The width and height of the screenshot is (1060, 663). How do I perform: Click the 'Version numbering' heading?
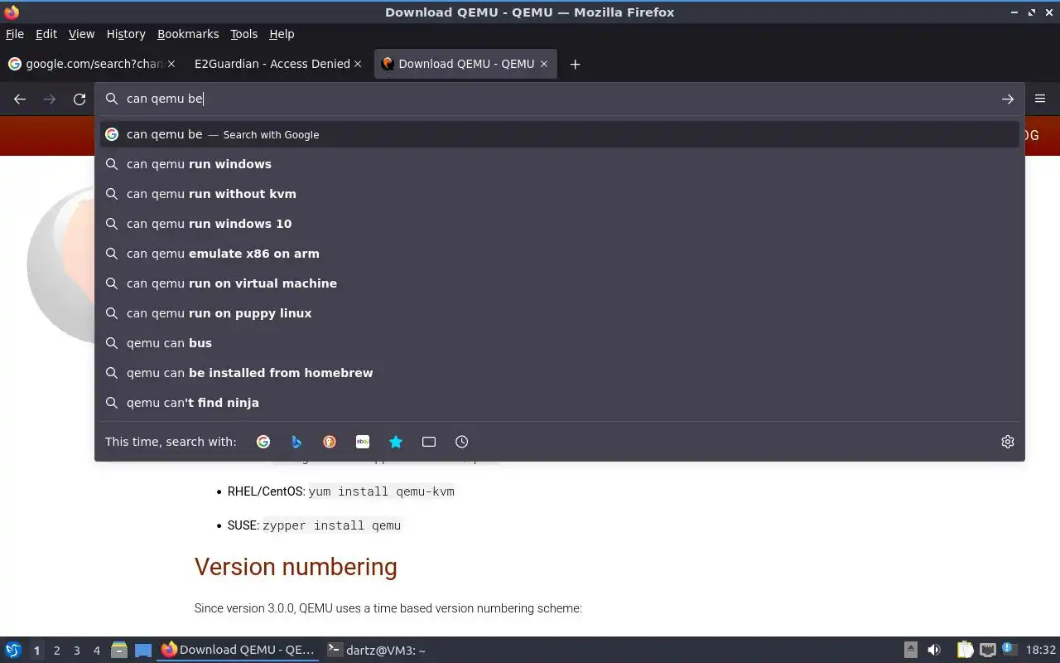296,567
